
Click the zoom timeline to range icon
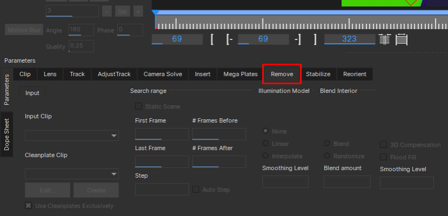[x=385, y=39]
